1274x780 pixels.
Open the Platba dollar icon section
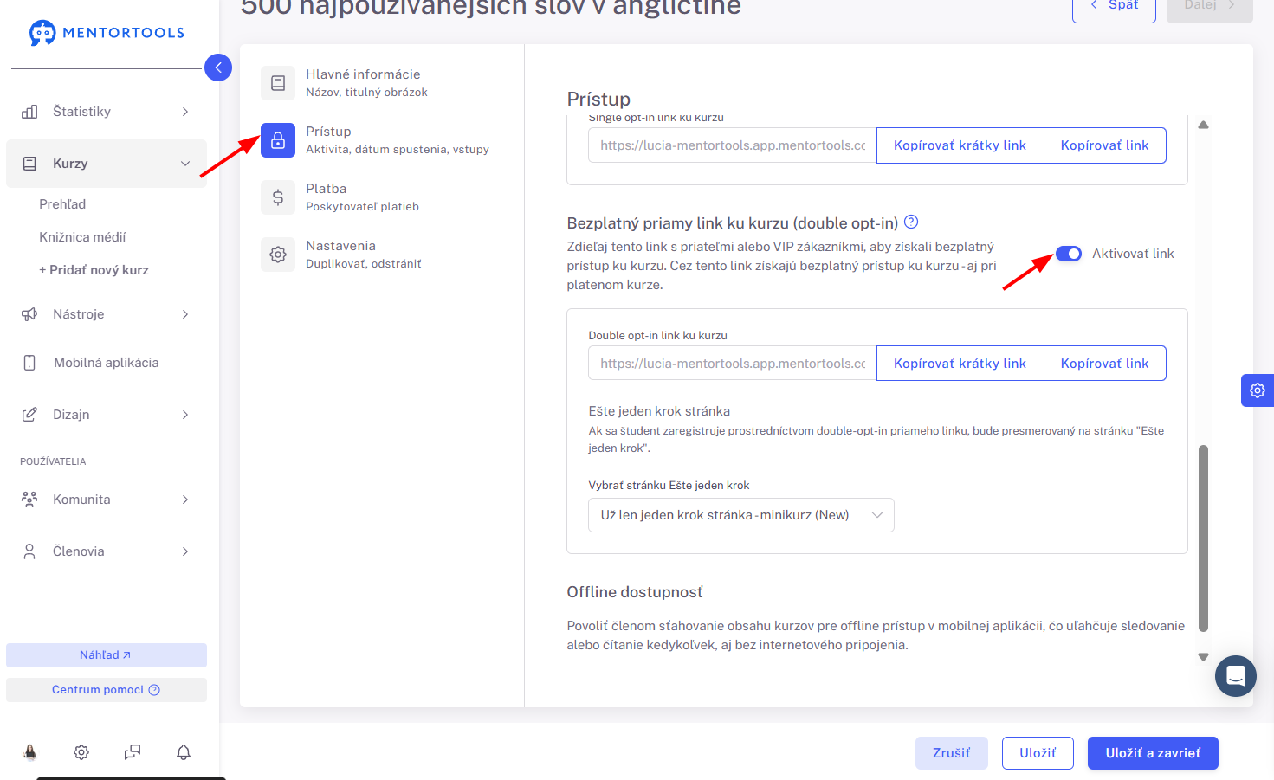coord(278,197)
